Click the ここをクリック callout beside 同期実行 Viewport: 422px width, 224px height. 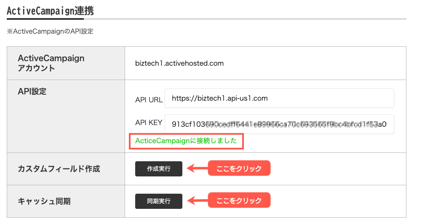(x=238, y=201)
